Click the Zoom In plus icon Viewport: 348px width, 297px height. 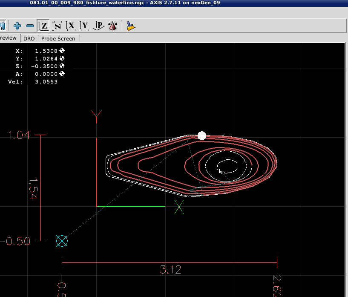17,26
